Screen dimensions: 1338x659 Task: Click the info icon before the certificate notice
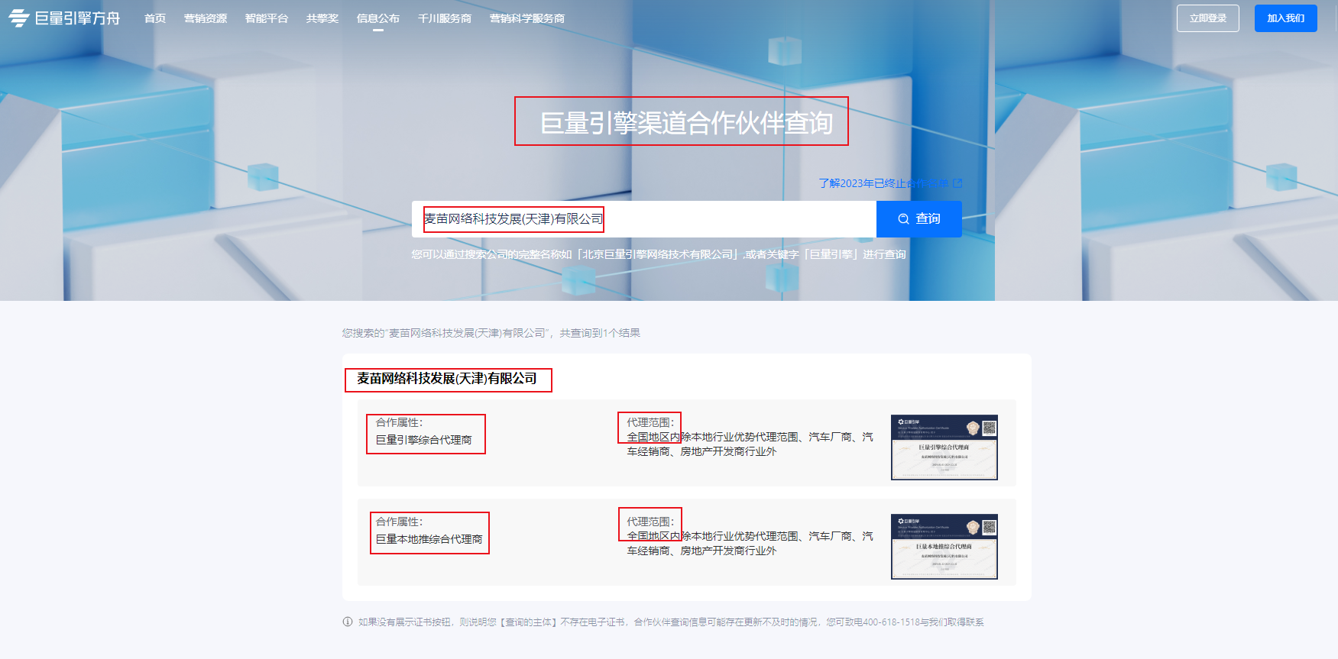click(x=348, y=622)
